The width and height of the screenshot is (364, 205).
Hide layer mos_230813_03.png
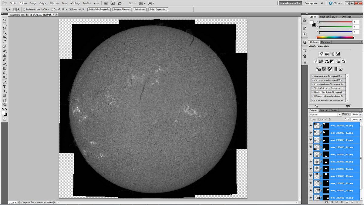(x=311, y=140)
